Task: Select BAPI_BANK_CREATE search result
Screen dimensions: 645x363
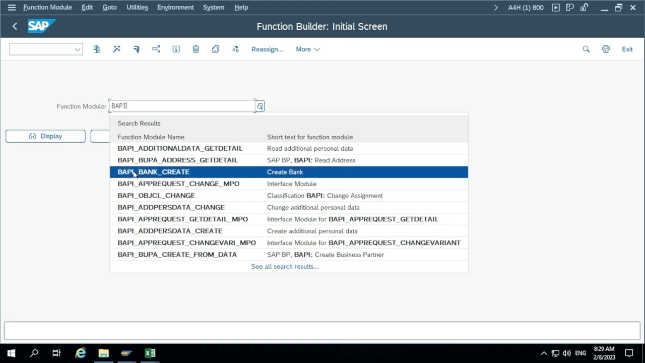Action: coord(289,172)
